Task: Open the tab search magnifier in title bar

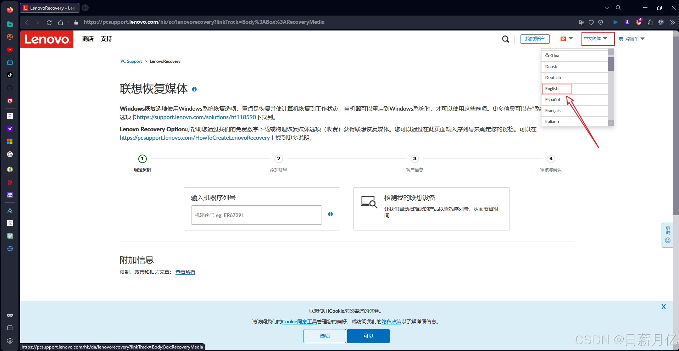Action: (x=618, y=8)
